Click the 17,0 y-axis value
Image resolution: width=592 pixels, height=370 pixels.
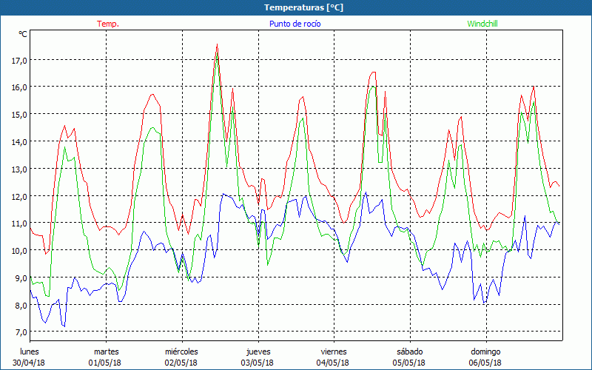(18, 60)
